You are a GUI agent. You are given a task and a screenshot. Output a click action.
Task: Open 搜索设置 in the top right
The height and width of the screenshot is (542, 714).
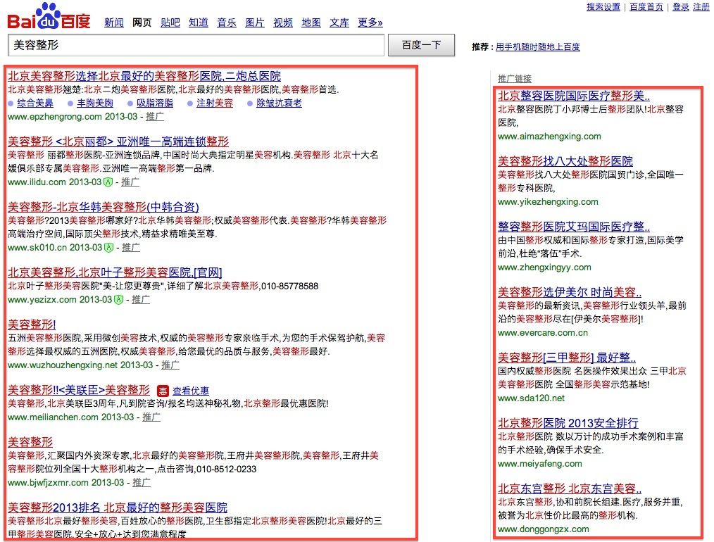pos(603,7)
